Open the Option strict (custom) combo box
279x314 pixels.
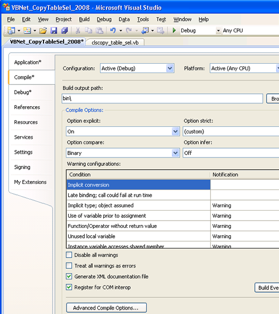pos(231,131)
